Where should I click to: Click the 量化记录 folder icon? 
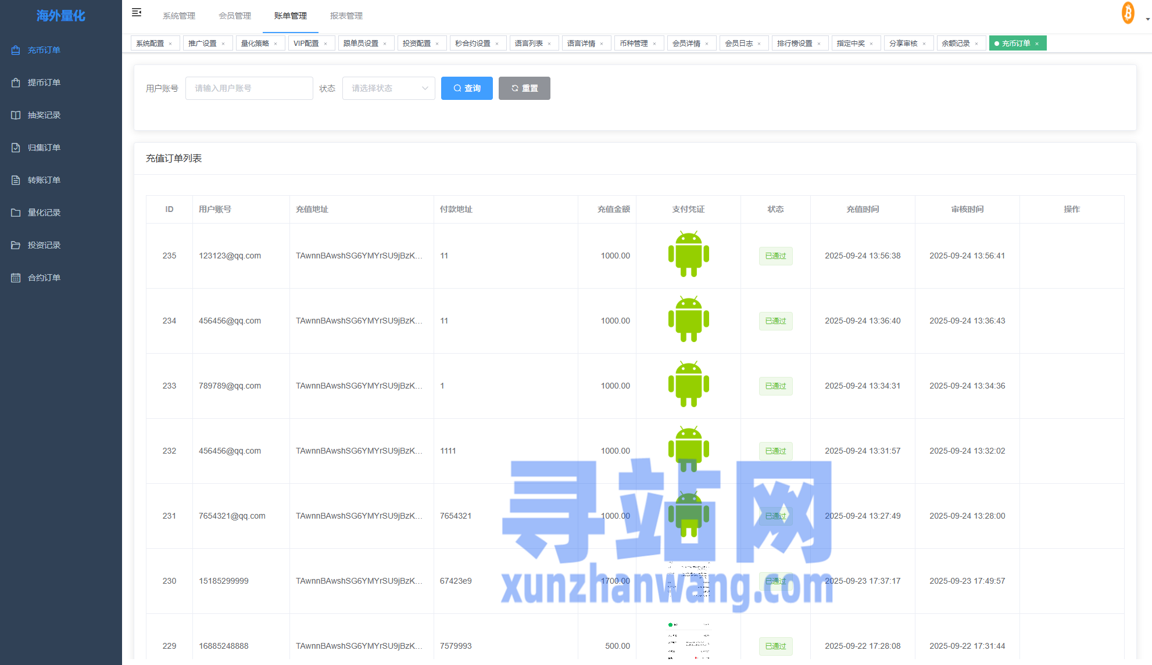click(x=16, y=213)
